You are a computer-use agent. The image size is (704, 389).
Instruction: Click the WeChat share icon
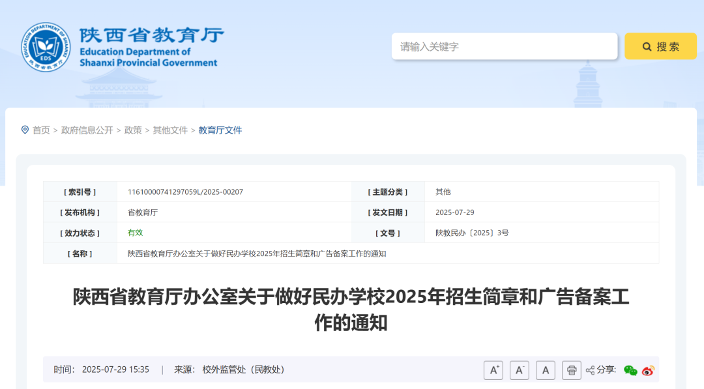[629, 370]
